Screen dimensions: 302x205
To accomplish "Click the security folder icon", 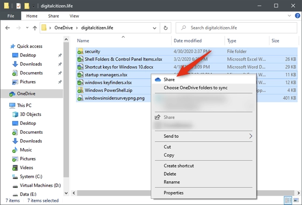I will click(x=80, y=51).
